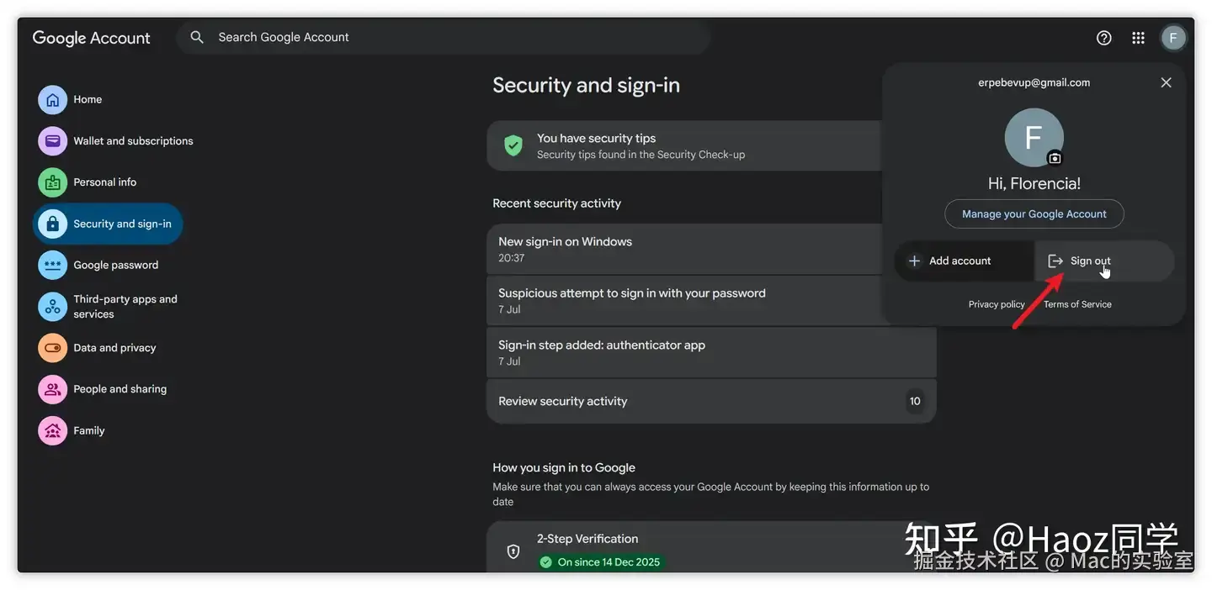Click the Search Google Account field
The height and width of the screenshot is (590, 1212).
click(444, 37)
